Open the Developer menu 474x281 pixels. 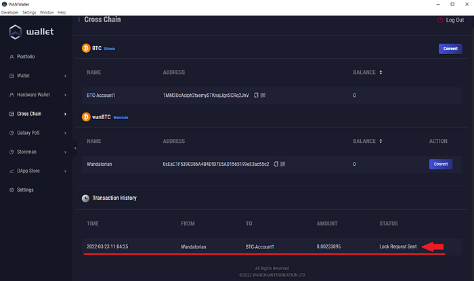pyautogui.click(x=9, y=12)
